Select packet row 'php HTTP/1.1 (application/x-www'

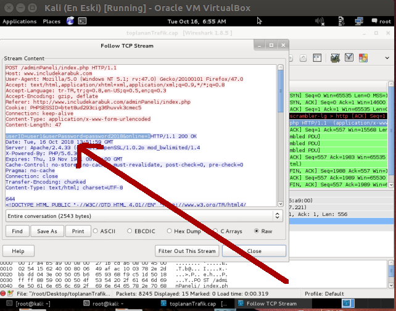338,123
